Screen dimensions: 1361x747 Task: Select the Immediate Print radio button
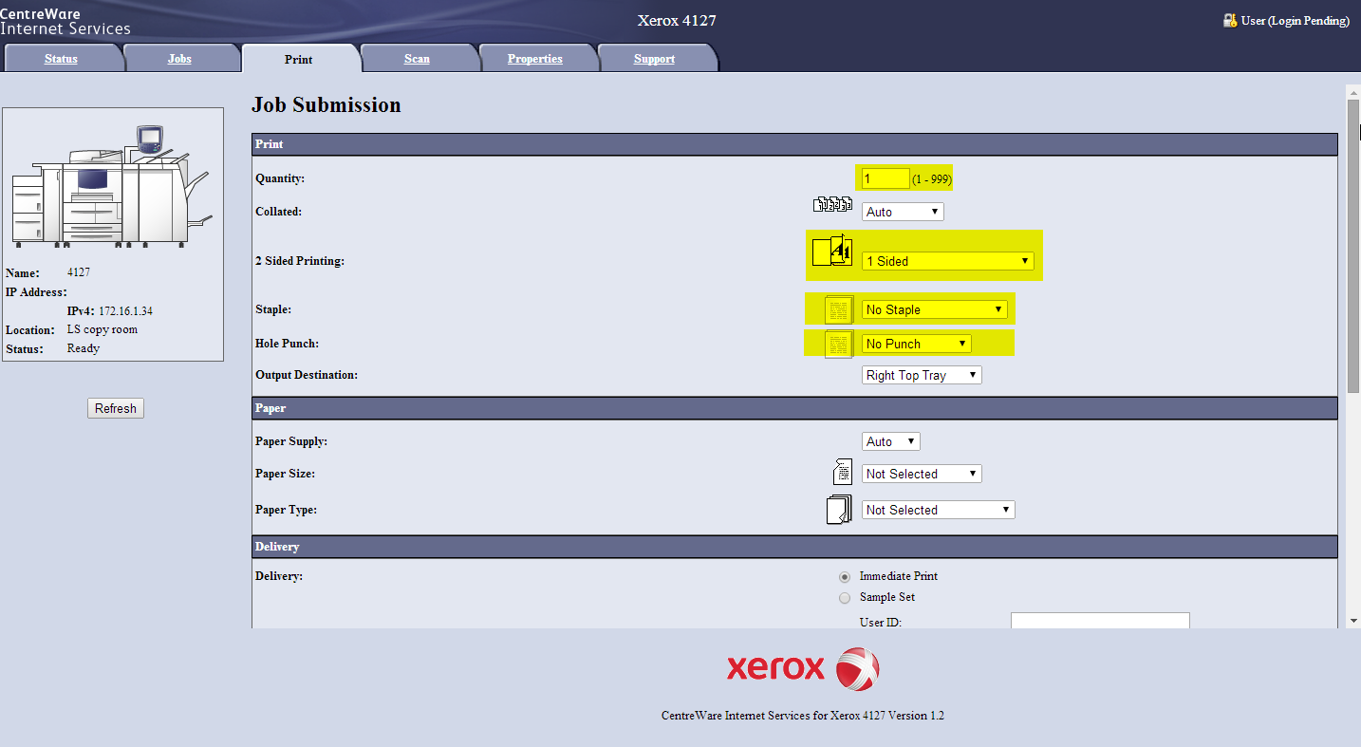pyautogui.click(x=845, y=577)
